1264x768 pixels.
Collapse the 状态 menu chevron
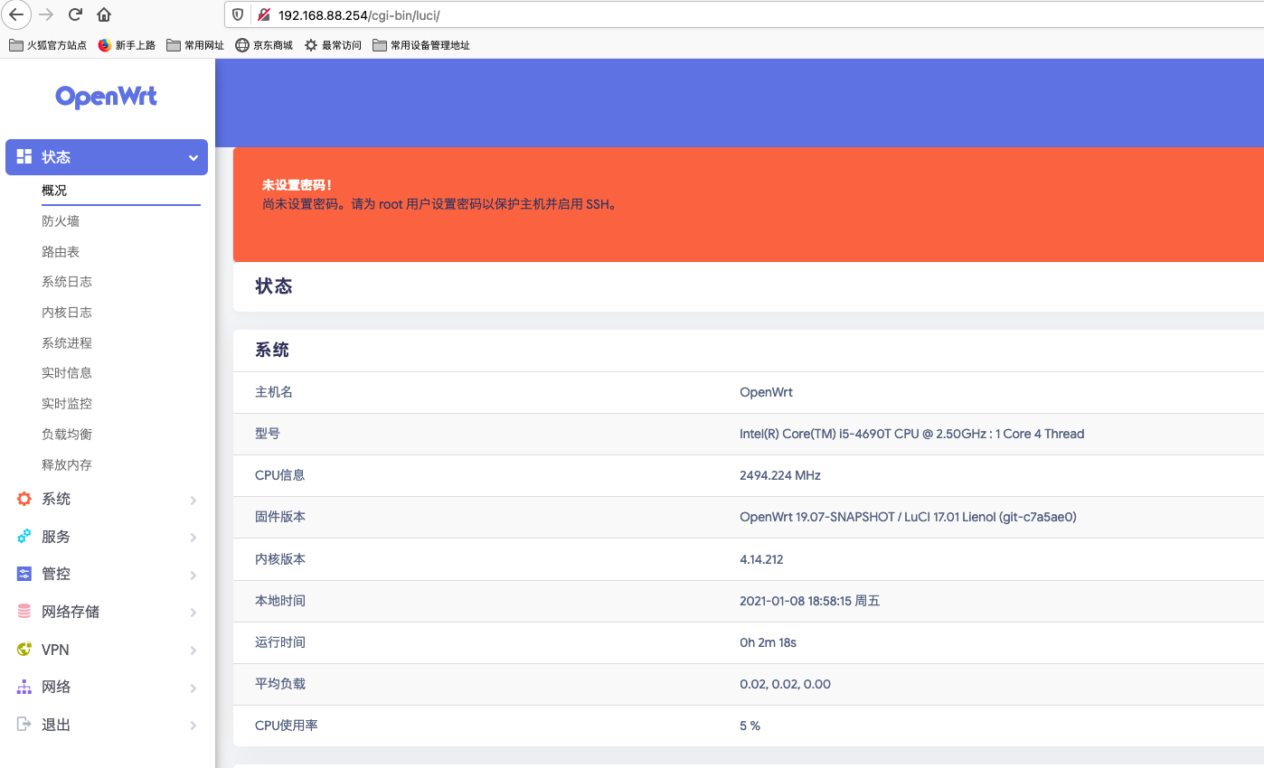193,158
